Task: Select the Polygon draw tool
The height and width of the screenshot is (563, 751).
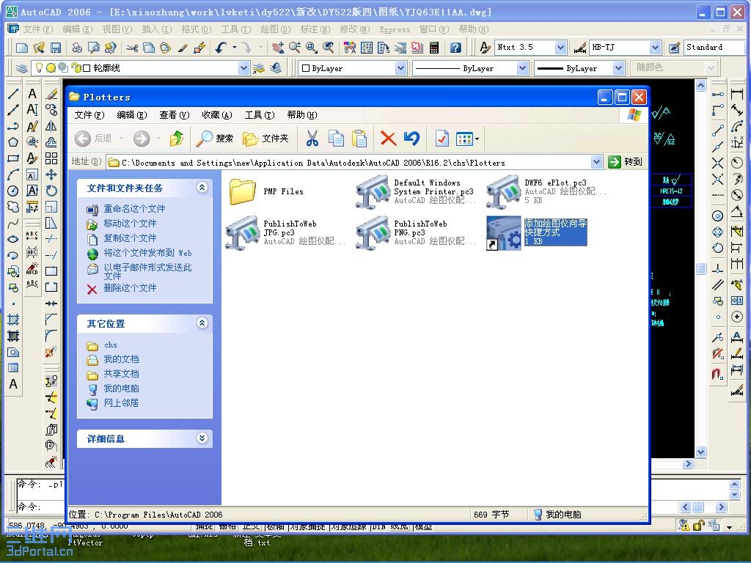Action: [x=13, y=142]
